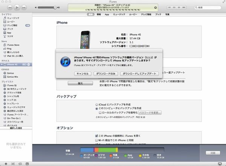Viewport: 226px width, 166px height.
Task: Select ラジオ in library sidebar
Action: [16, 36]
